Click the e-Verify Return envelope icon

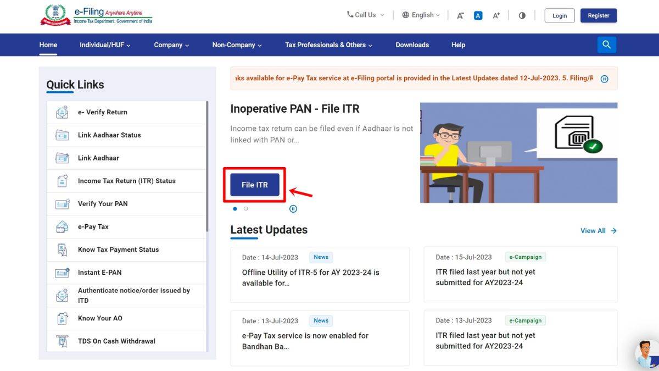[x=62, y=112]
